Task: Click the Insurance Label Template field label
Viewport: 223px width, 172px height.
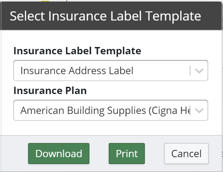Action: click(77, 50)
